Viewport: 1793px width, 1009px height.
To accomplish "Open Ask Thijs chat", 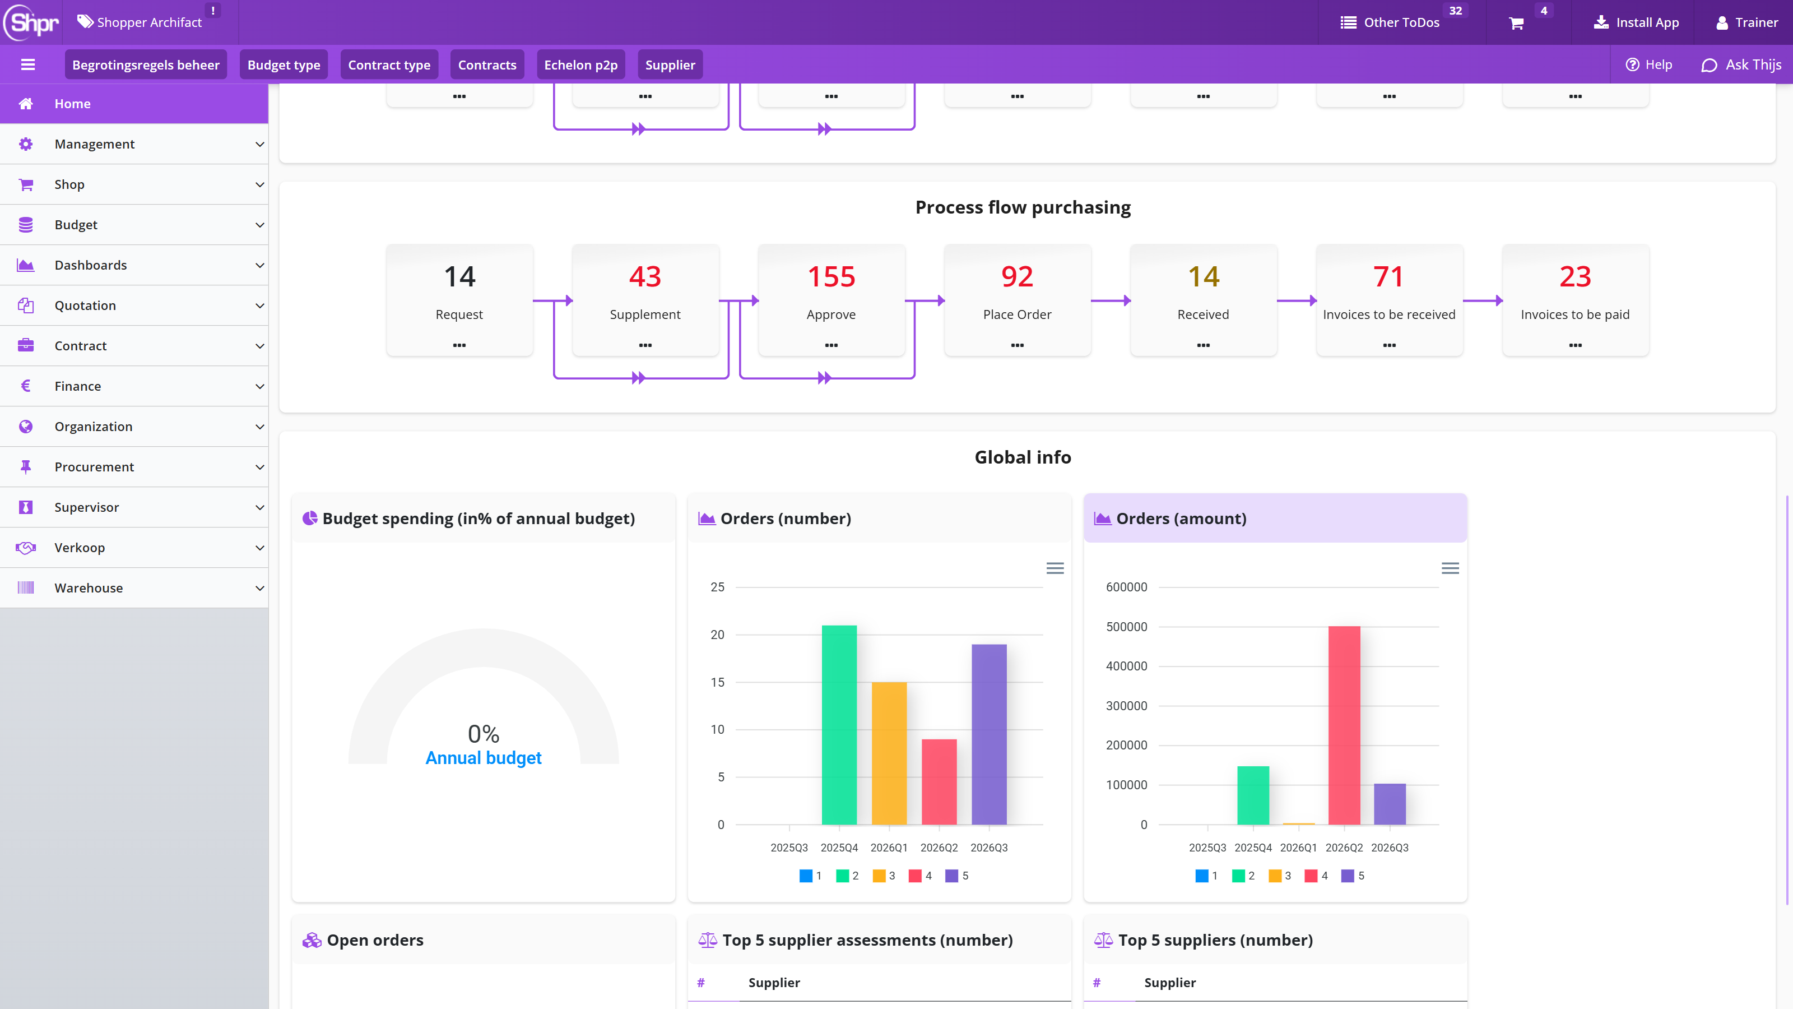I will [x=1741, y=65].
